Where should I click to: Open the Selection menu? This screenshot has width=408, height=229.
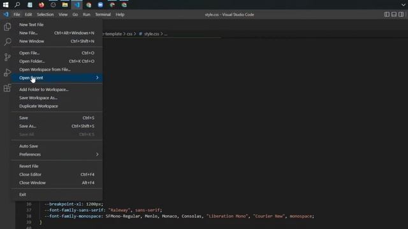click(x=45, y=15)
